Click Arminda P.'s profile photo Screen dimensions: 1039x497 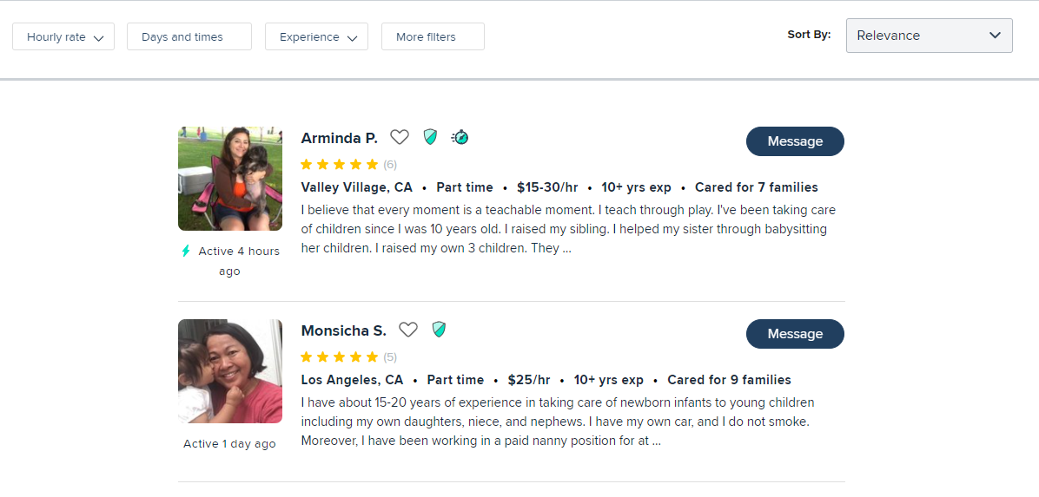(x=230, y=179)
